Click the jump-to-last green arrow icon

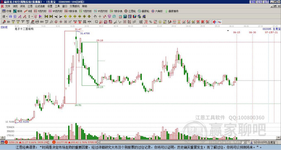(x=51, y=17)
